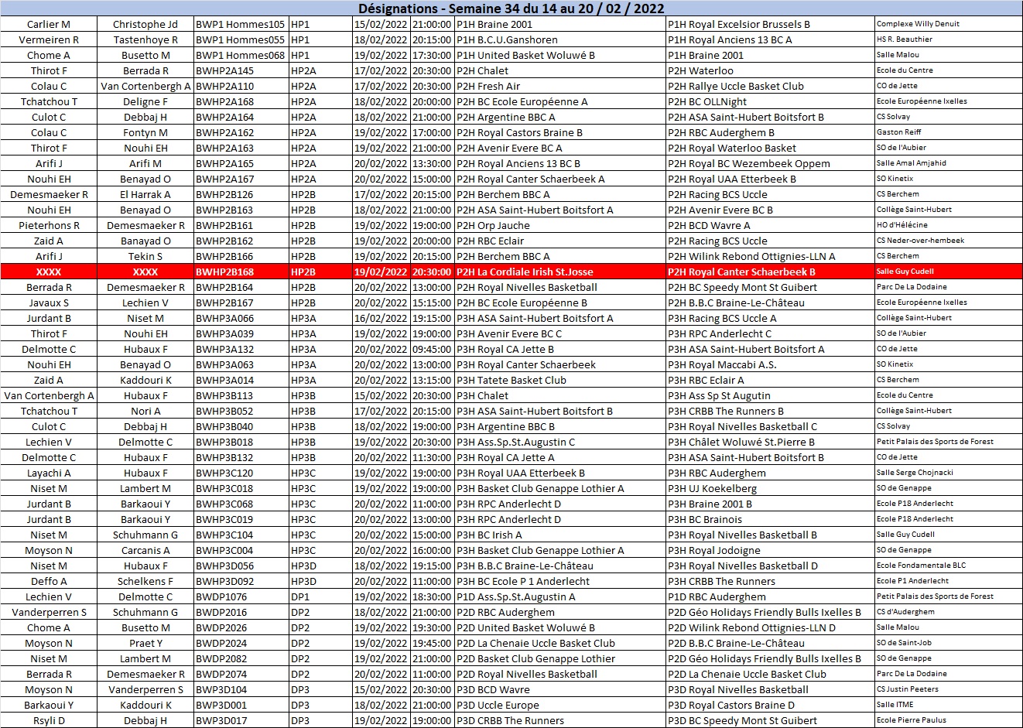The width and height of the screenshot is (1023, 728).
Task: Select the Carcanis A name cell
Action: click(x=145, y=550)
